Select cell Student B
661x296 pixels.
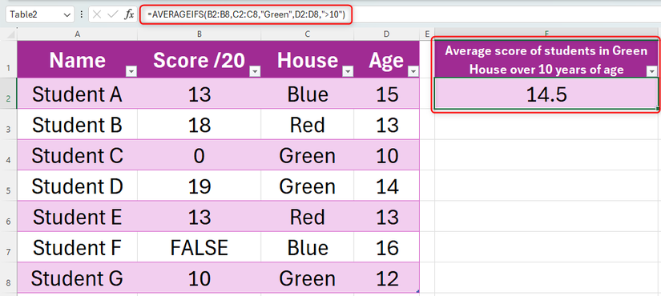point(77,125)
